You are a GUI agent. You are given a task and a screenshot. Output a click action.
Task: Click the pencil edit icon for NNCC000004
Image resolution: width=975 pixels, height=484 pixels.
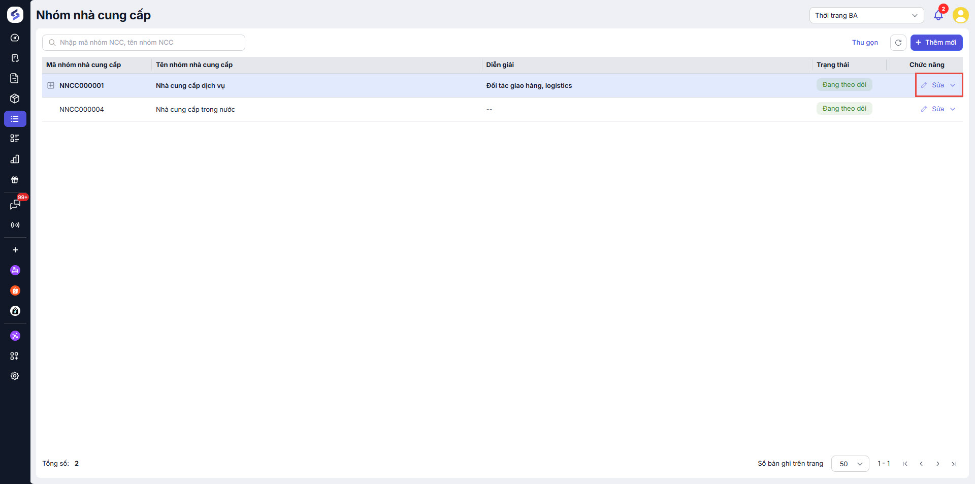(x=924, y=109)
